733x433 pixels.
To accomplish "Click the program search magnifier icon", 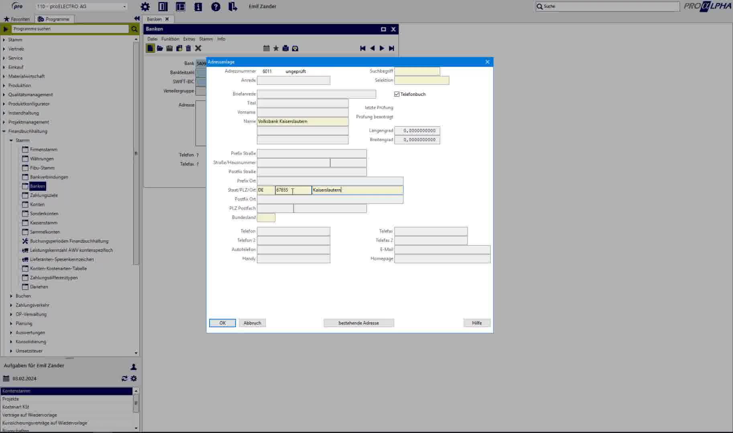I will click(134, 29).
